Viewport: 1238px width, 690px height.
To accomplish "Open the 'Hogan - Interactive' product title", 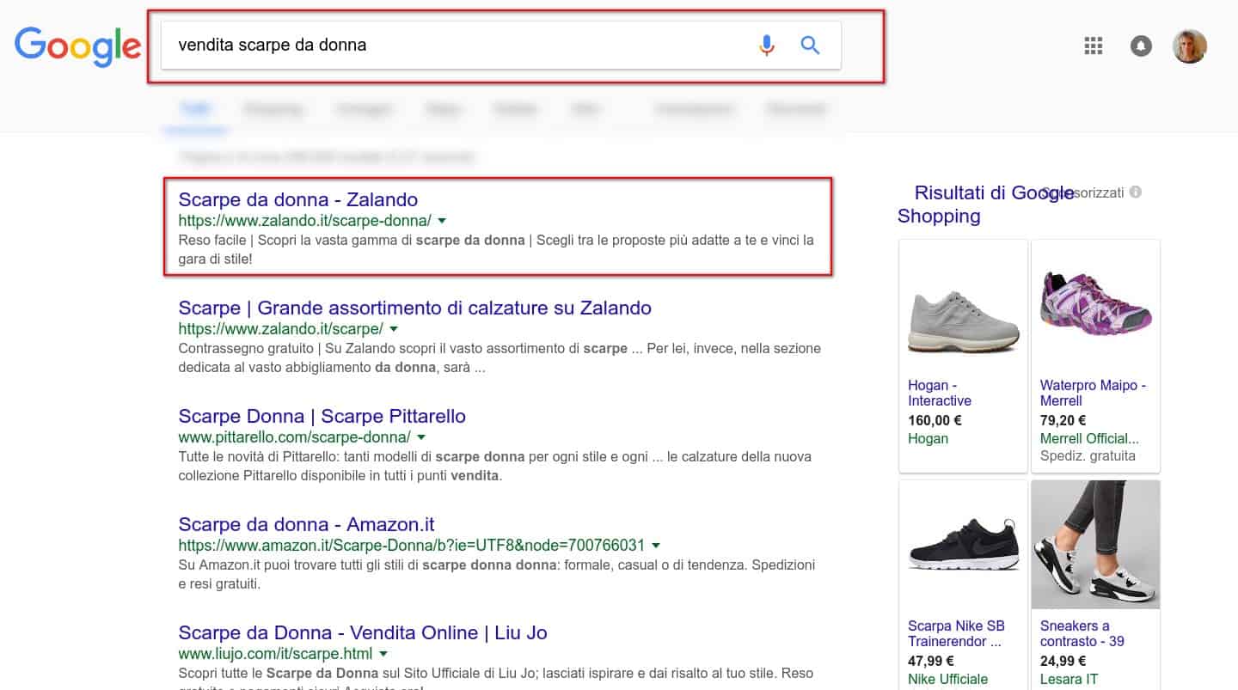I will click(940, 393).
